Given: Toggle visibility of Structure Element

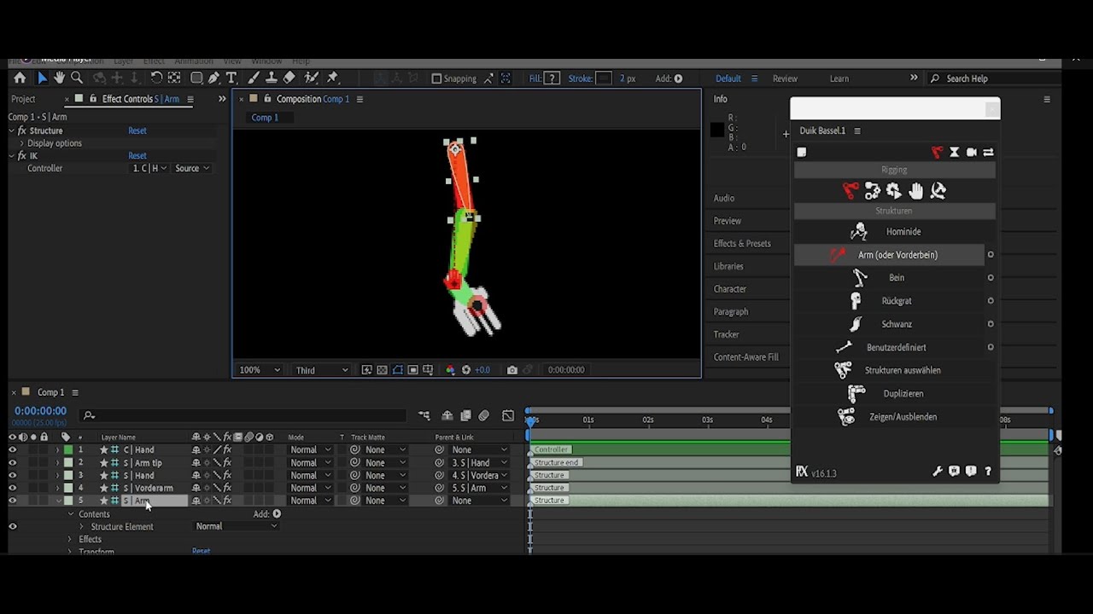Looking at the screenshot, I should (12, 526).
